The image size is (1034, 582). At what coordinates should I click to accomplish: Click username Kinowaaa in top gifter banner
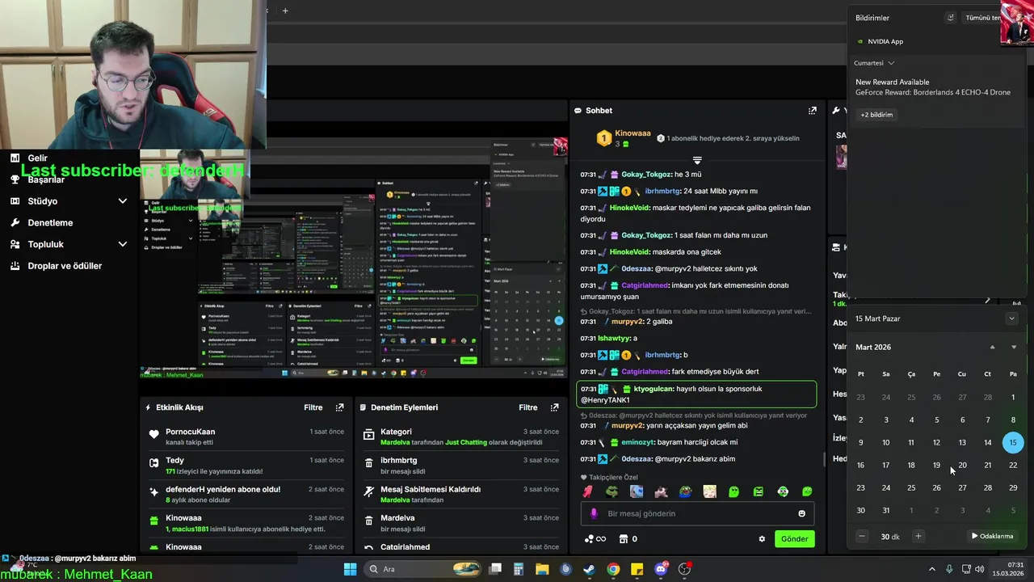(x=633, y=133)
